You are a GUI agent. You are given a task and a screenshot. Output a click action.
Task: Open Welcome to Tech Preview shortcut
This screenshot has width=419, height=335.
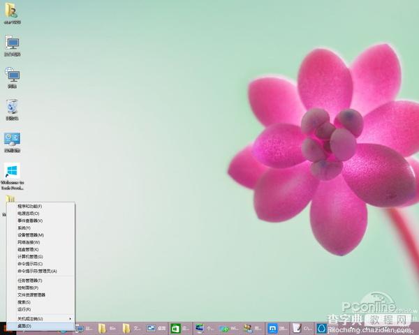click(x=13, y=177)
